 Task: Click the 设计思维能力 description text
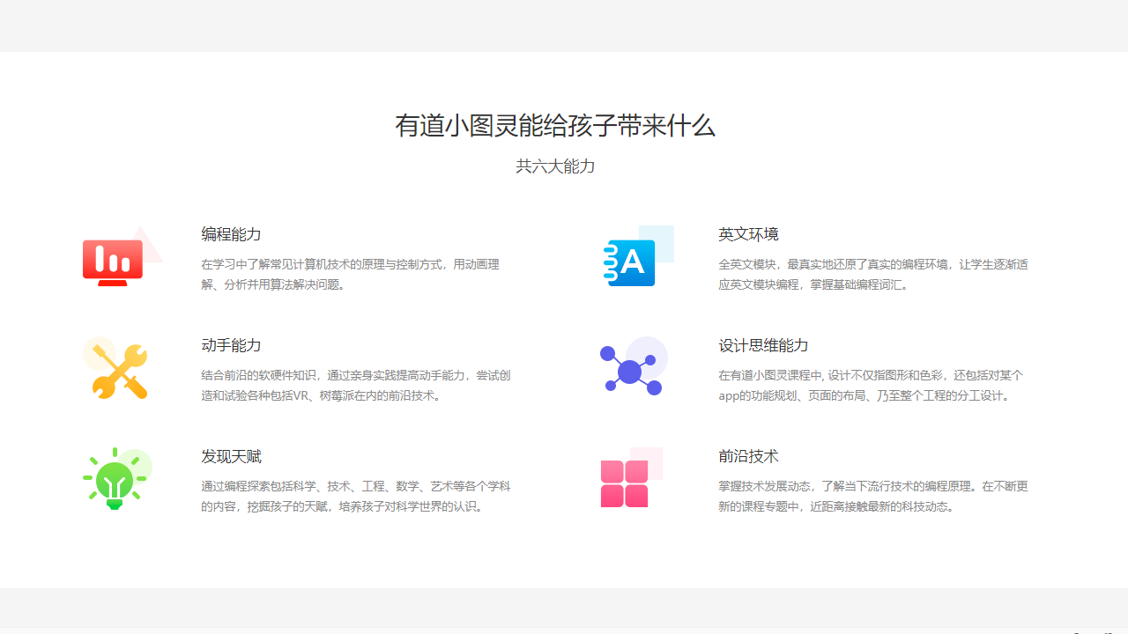[871, 385]
